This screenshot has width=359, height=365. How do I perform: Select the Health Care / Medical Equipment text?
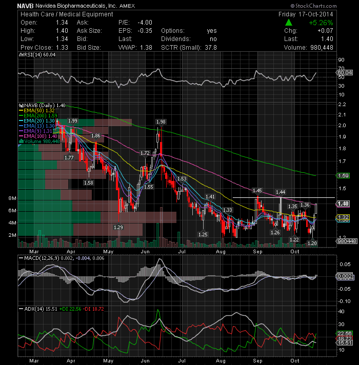coord(67,14)
